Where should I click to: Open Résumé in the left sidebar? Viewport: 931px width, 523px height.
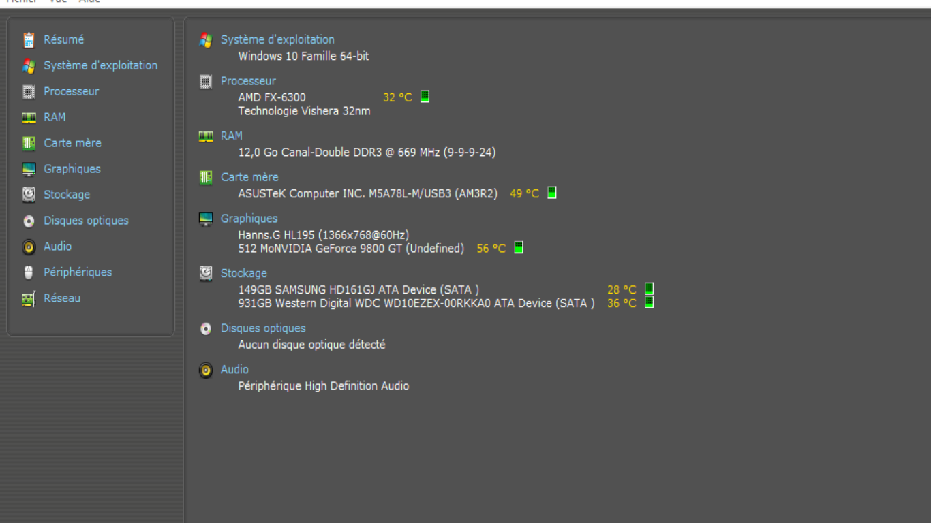[x=63, y=39]
